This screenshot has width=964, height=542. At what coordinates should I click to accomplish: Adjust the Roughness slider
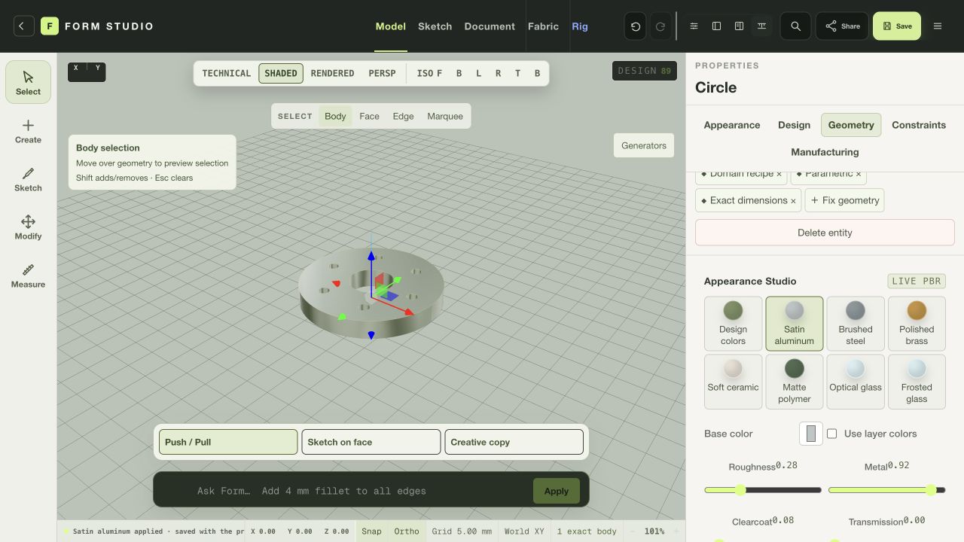click(763, 490)
